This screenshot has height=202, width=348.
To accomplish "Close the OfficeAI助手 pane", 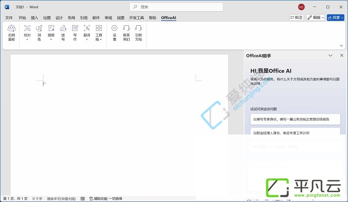I will [x=342, y=55].
